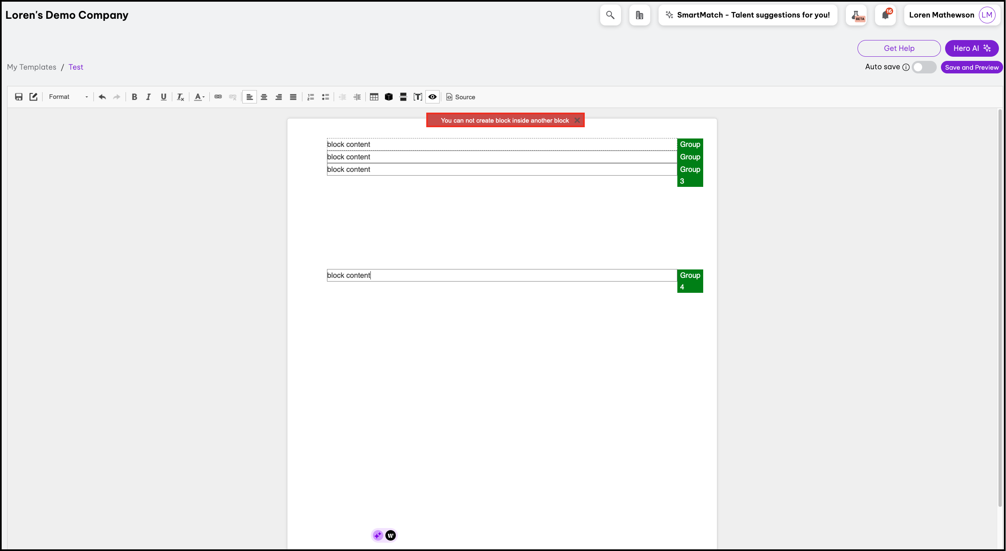Image resolution: width=1006 pixels, height=551 pixels.
Task: Click the bracketed T placeholder icon
Action: click(417, 97)
